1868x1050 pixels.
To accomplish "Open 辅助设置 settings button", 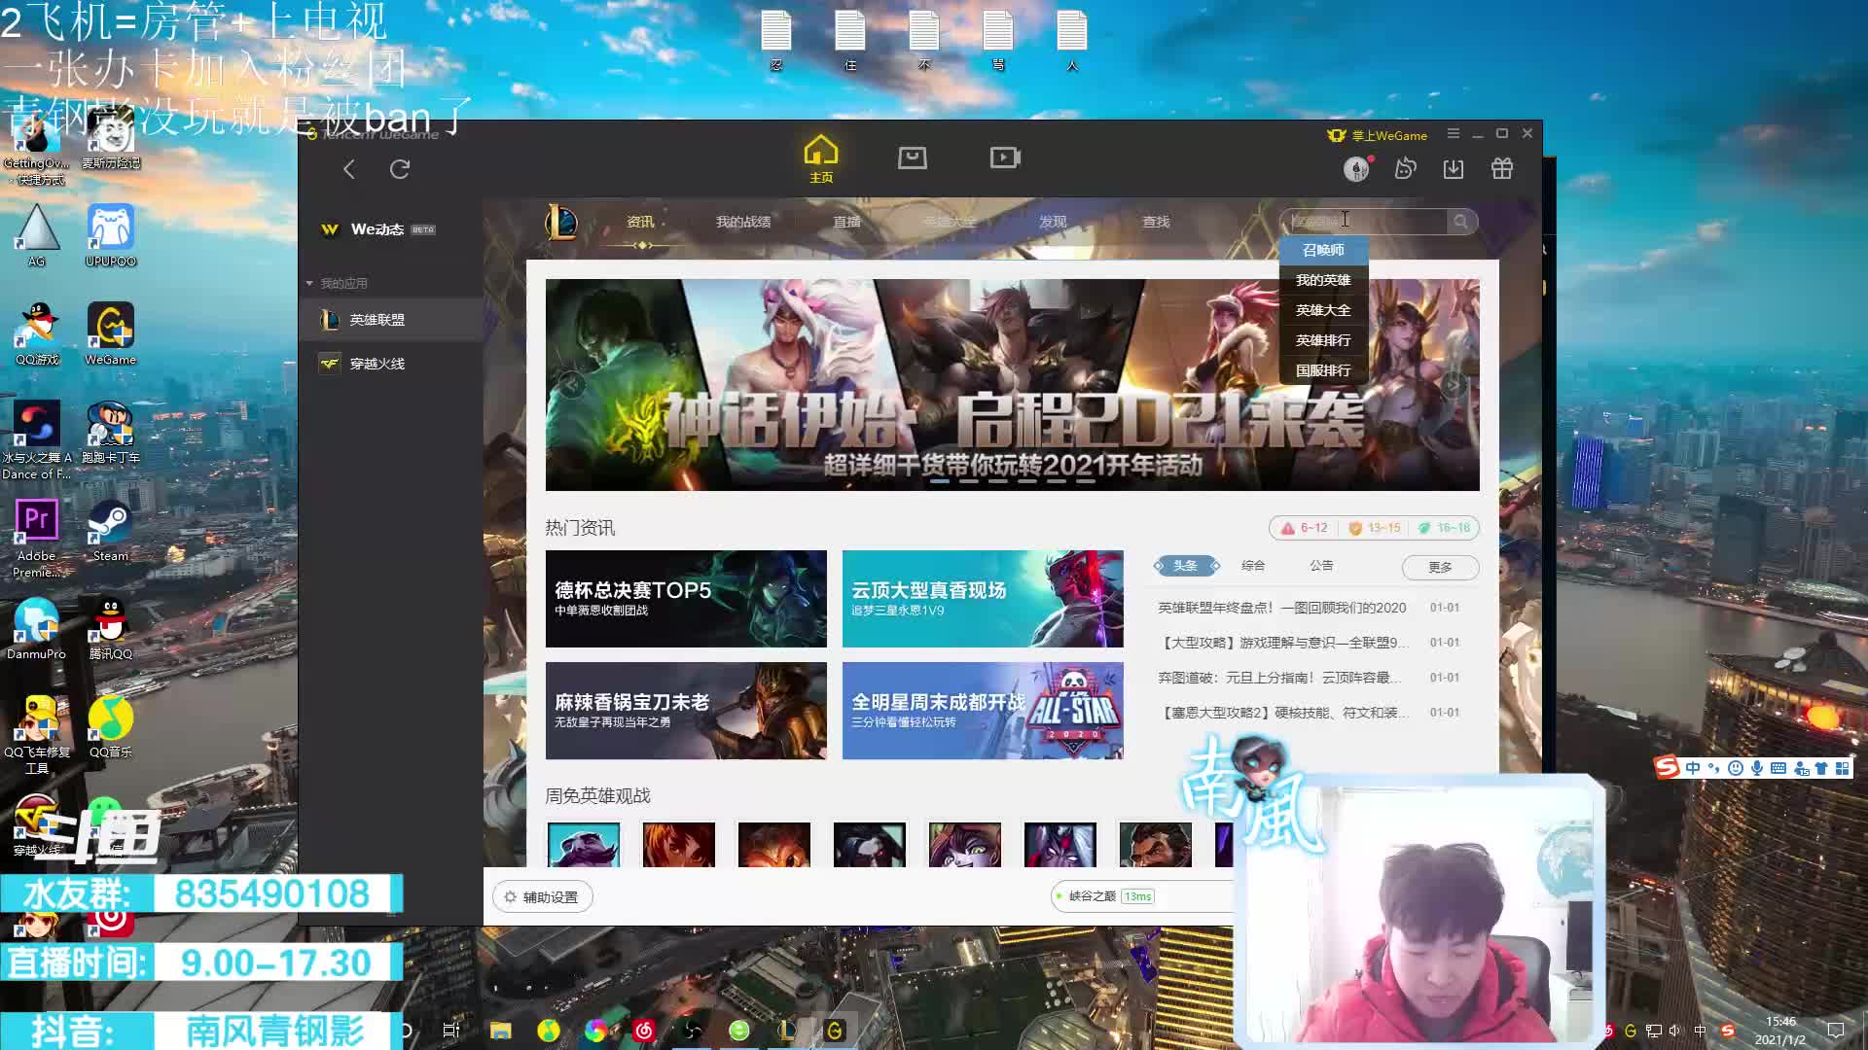I will tap(542, 897).
